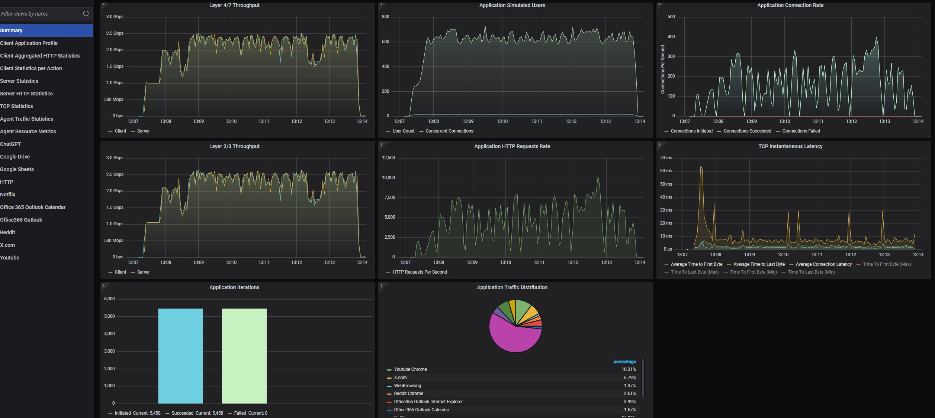The height and width of the screenshot is (418, 935).
Task: Click the Youtube Chrome legend color swatch
Action: (x=389, y=370)
